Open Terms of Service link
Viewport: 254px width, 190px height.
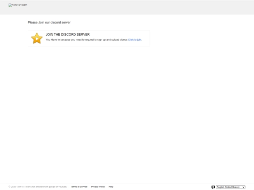click(x=79, y=187)
